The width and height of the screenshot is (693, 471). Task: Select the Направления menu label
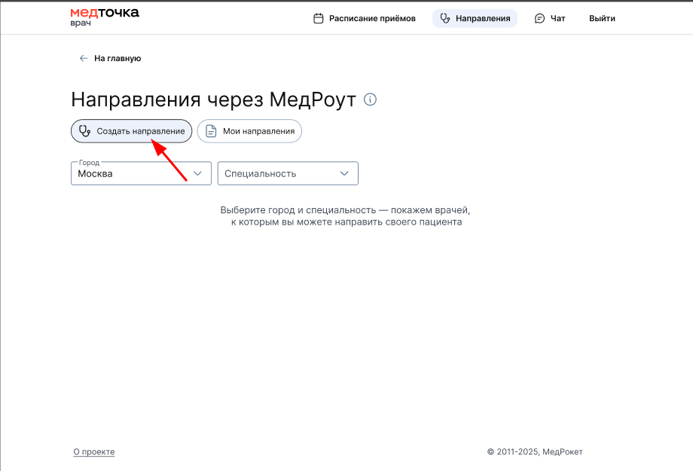[483, 18]
